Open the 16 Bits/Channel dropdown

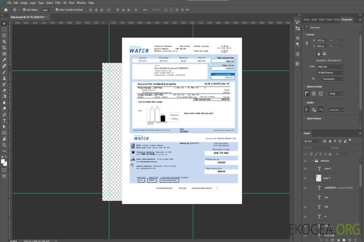330,73
